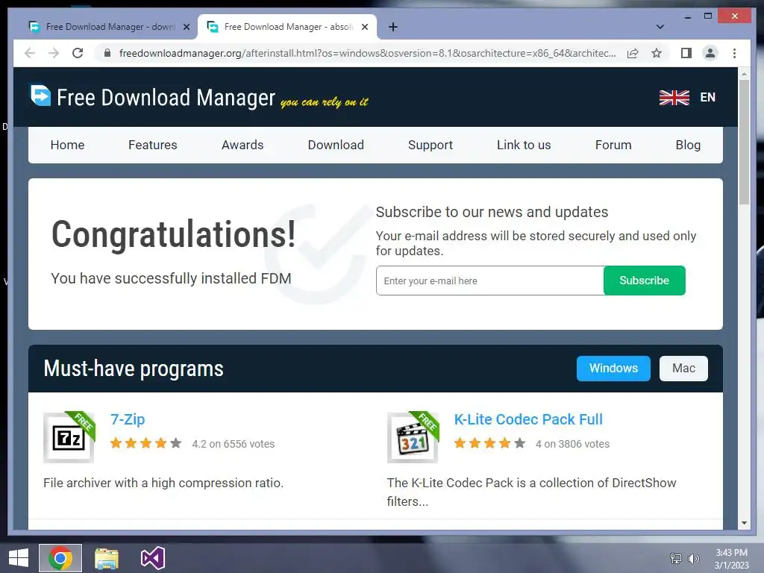Click '4 on 3806 votes' text
The height and width of the screenshot is (573, 764).
click(572, 444)
